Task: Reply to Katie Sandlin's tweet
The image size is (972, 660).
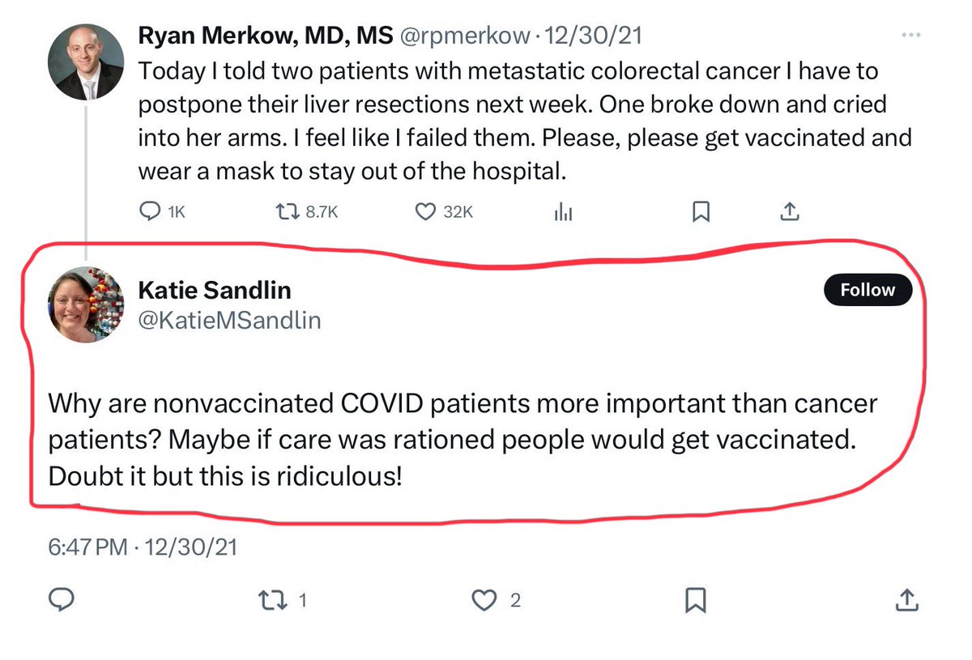Action: coord(63,600)
